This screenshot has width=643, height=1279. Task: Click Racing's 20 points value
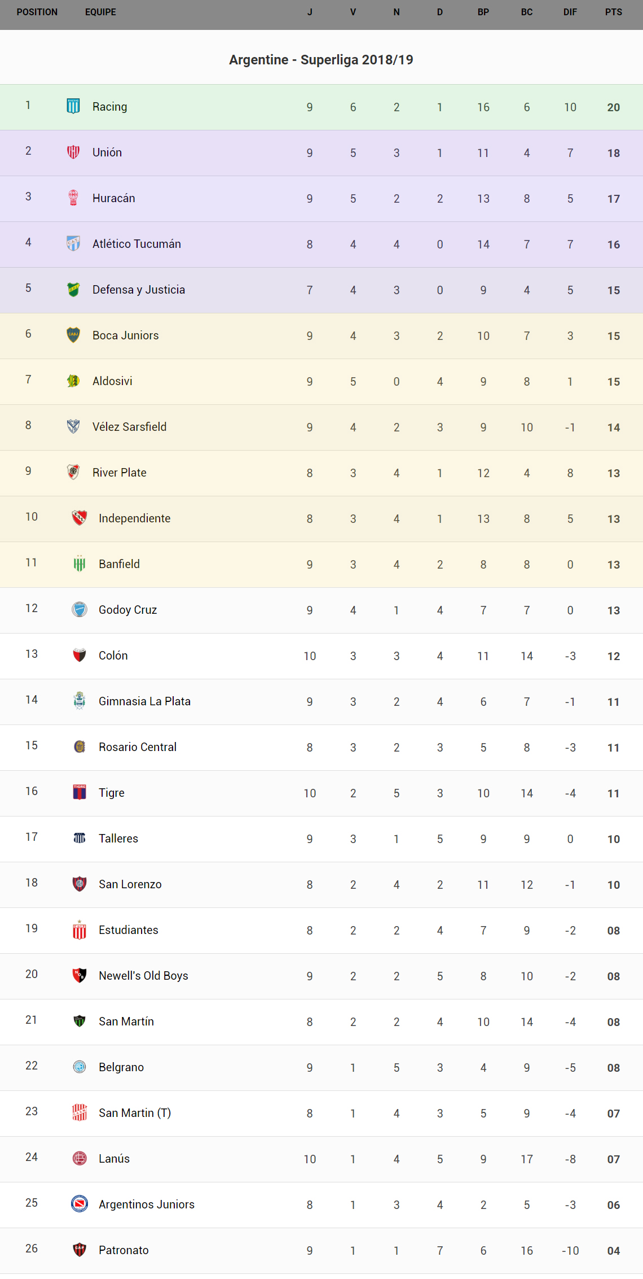tap(613, 107)
